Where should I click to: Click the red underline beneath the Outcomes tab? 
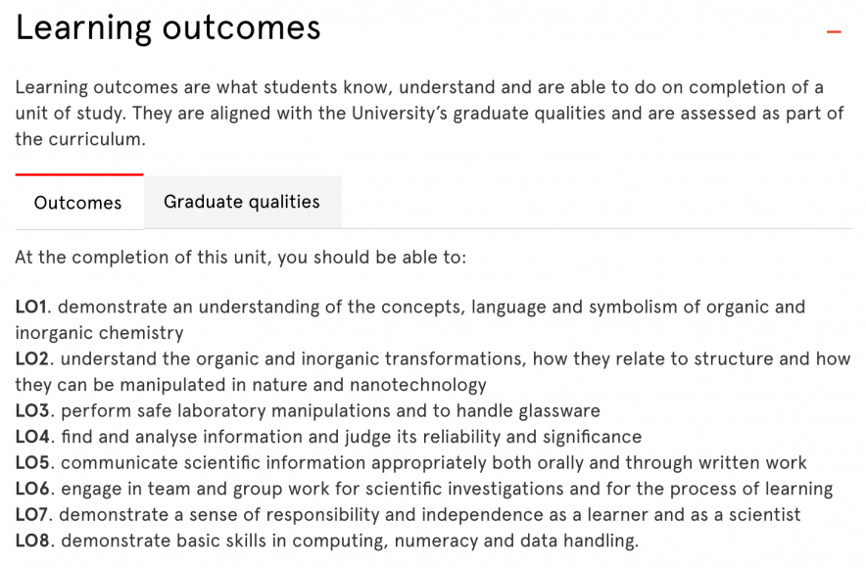[79, 177]
